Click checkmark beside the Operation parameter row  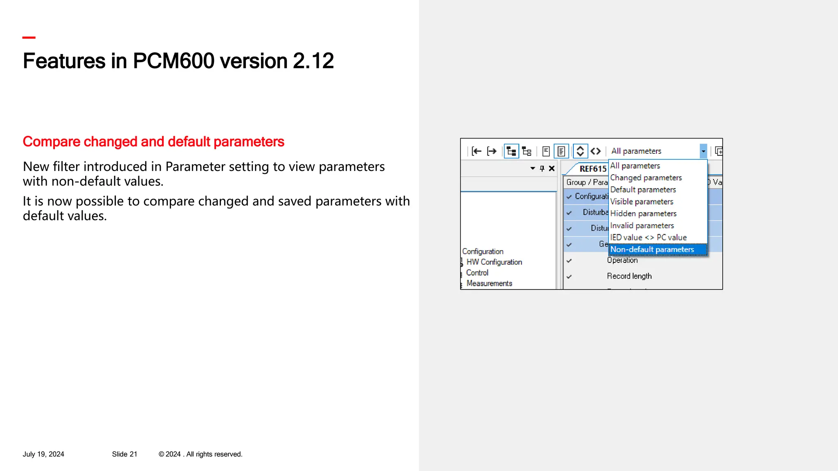coord(569,260)
